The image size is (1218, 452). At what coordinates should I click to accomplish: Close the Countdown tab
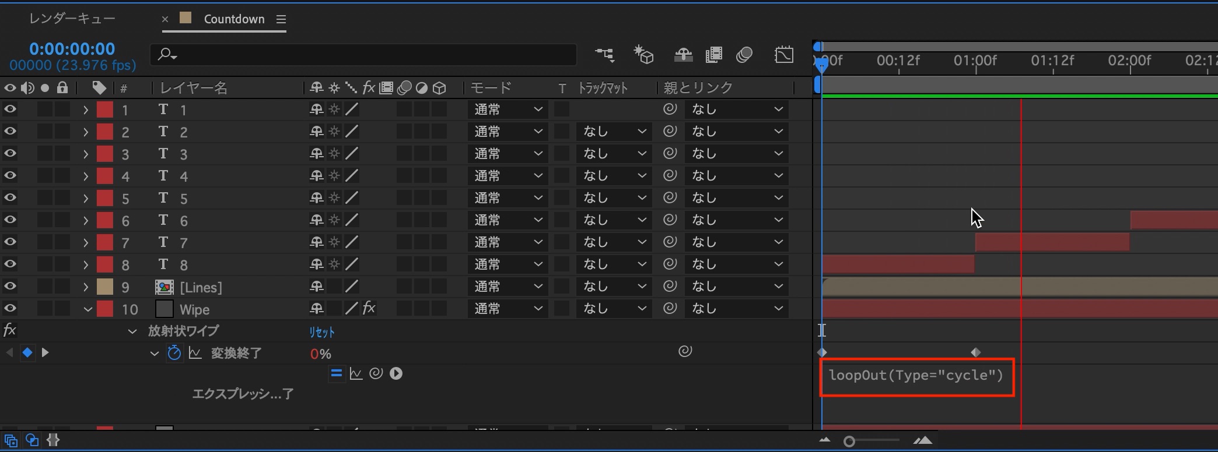point(165,19)
